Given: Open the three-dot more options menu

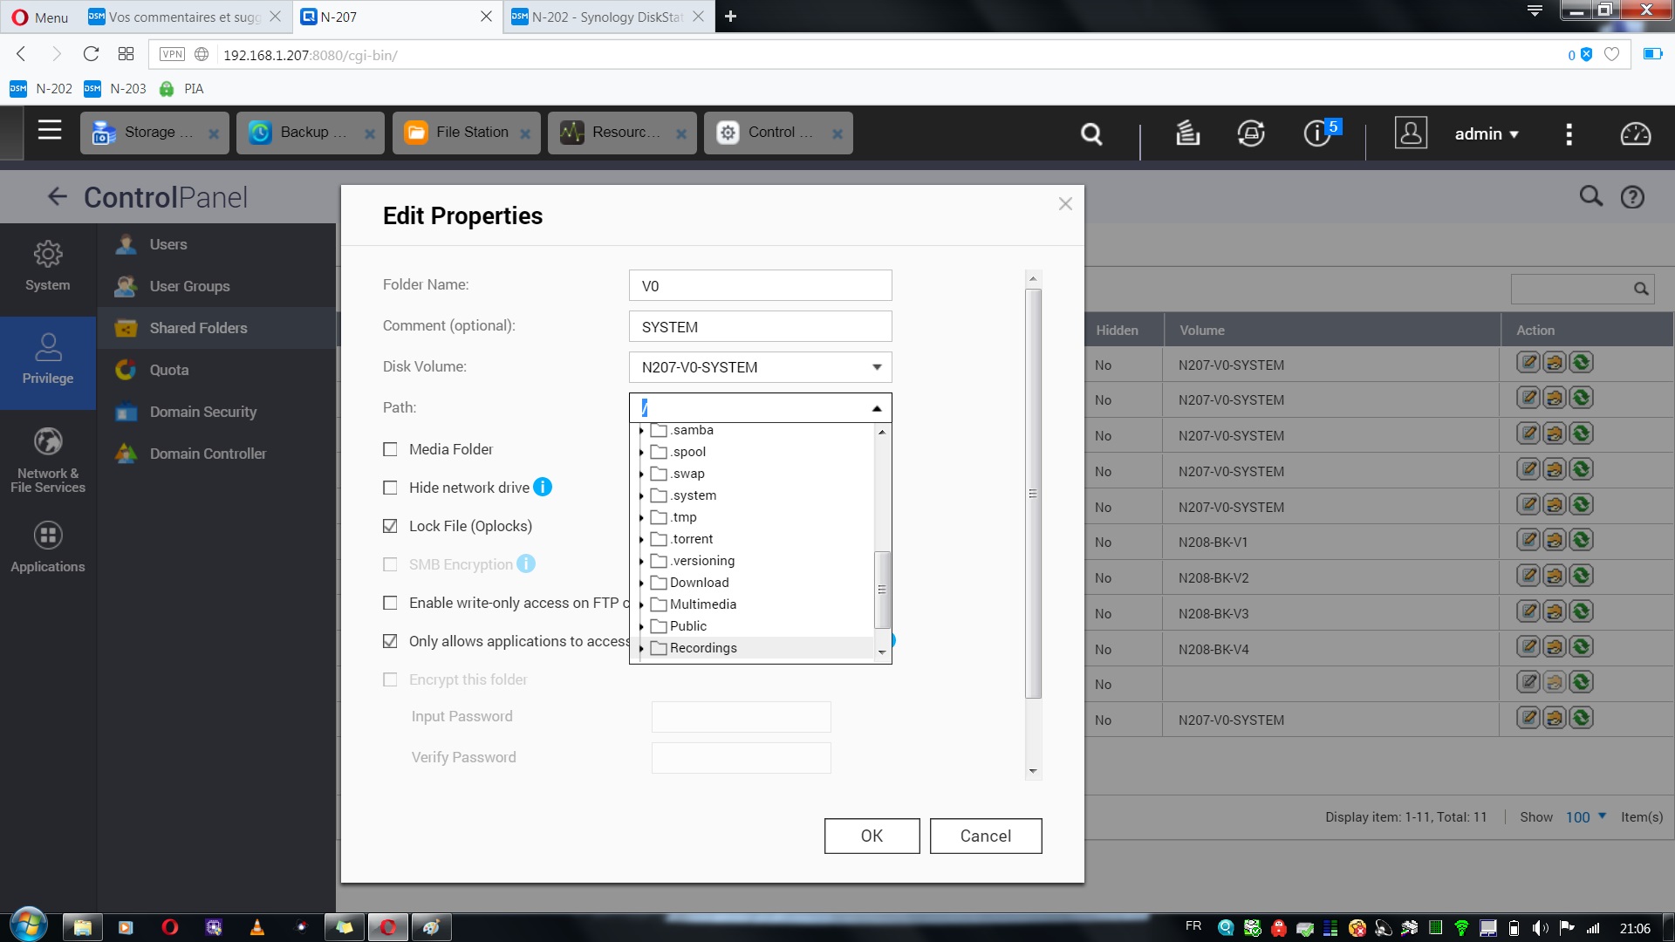Looking at the screenshot, I should pos(1569,133).
